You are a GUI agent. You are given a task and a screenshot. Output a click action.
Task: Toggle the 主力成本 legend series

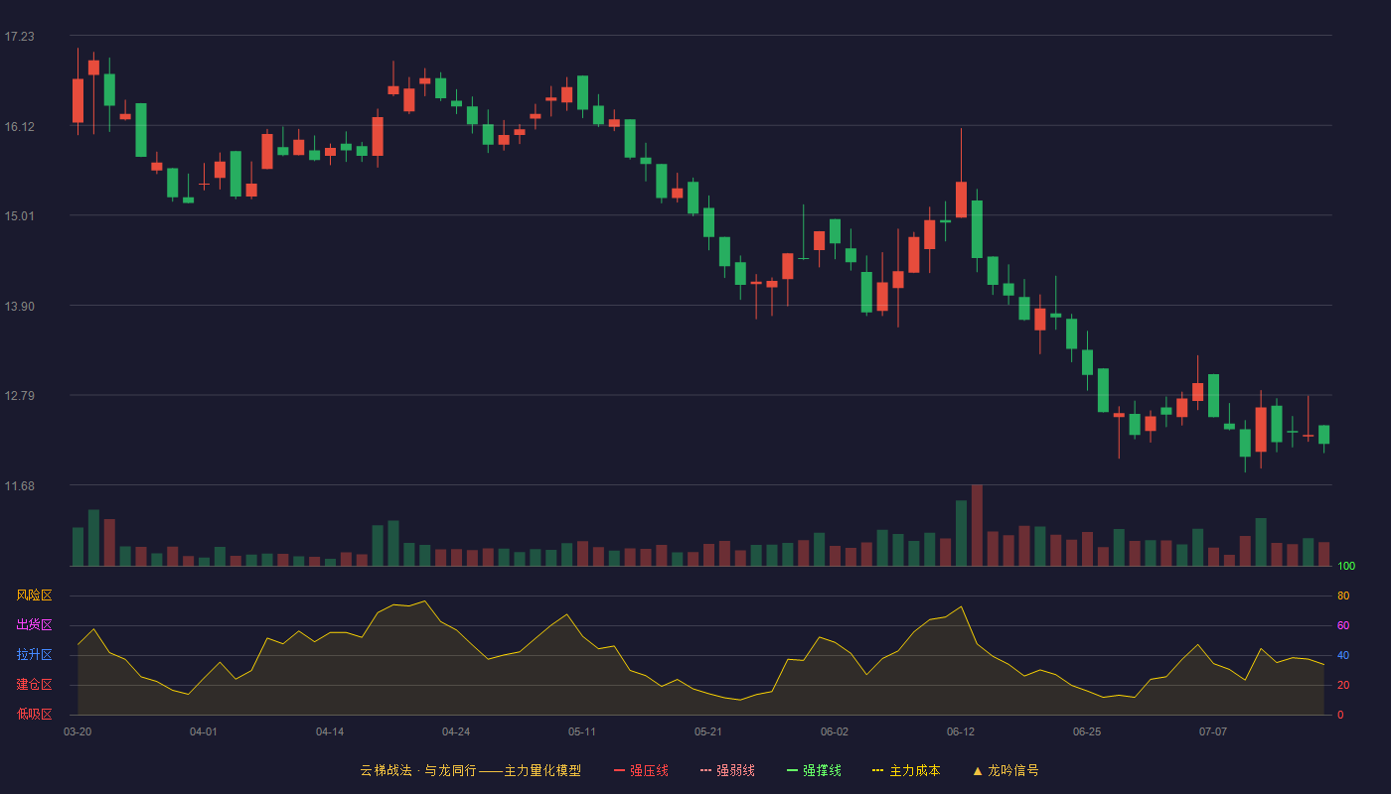(905, 770)
